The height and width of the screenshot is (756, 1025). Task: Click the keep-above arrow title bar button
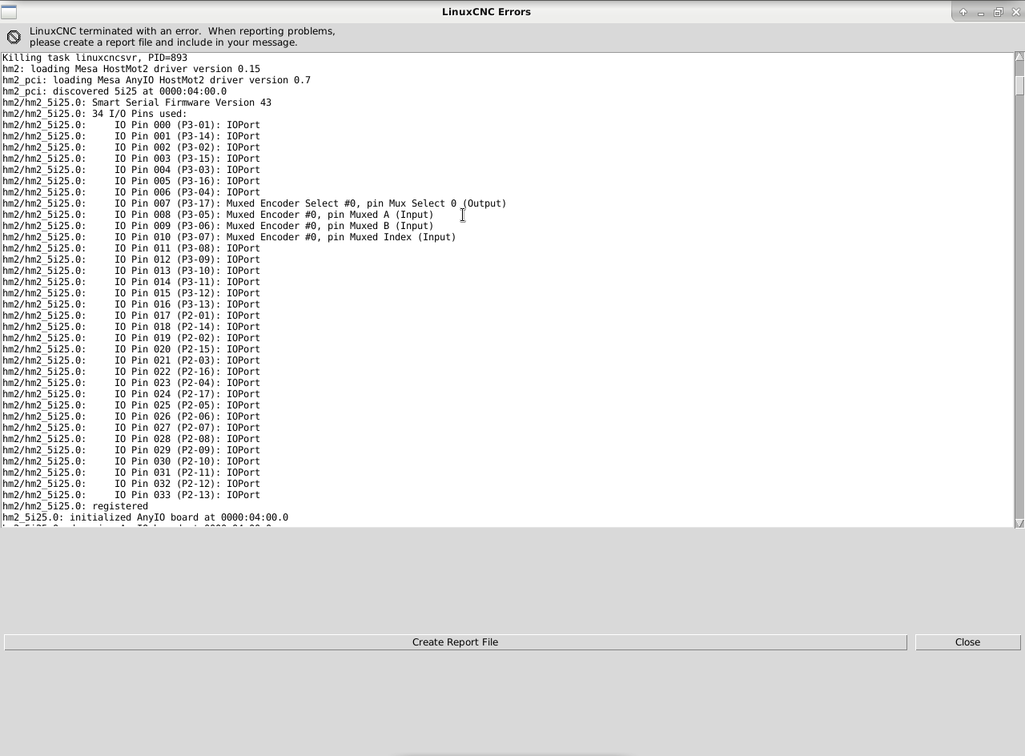(x=963, y=12)
